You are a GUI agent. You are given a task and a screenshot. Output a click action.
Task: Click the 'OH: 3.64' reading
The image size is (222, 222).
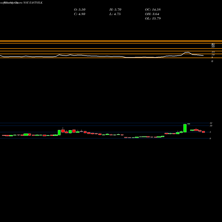(x=152, y=14)
